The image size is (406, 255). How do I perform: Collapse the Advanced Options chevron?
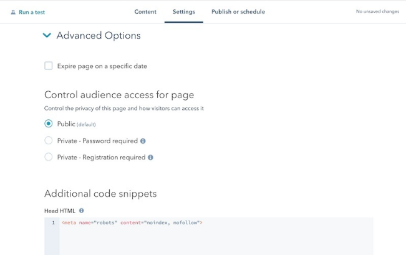[x=47, y=35]
